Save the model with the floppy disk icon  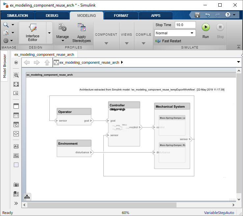click(197, 15)
